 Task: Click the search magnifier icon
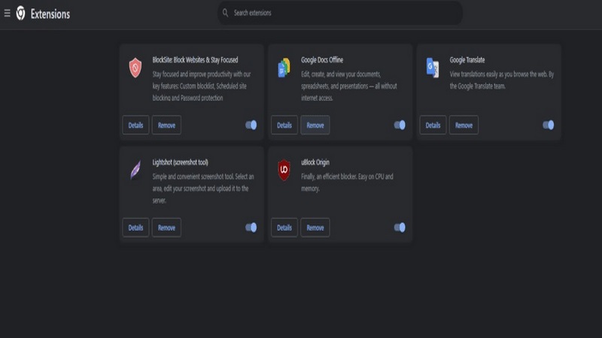[225, 13]
